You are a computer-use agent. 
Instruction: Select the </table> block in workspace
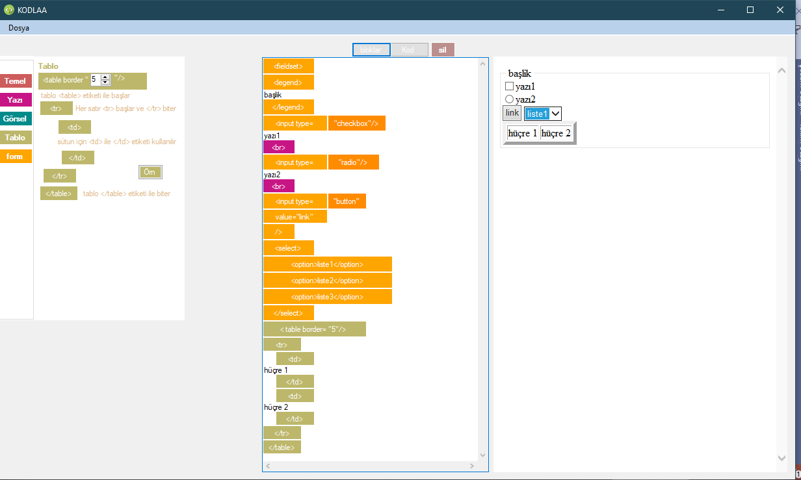pyautogui.click(x=282, y=447)
